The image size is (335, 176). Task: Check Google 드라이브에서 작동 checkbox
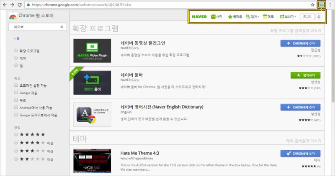[x=16, y=115]
